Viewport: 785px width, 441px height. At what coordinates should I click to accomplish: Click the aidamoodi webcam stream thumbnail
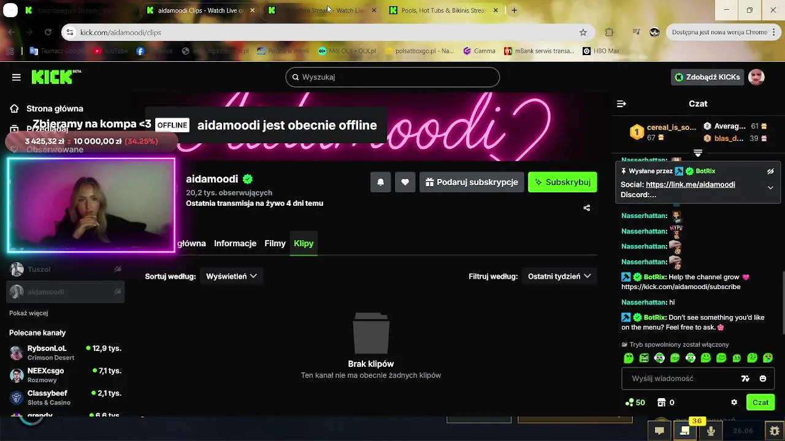(91, 205)
